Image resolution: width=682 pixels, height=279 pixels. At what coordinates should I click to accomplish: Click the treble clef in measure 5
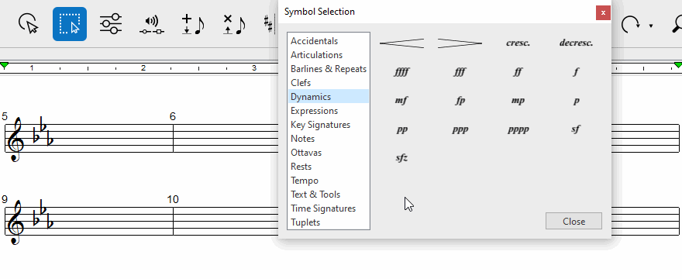(x=16, y=139)
